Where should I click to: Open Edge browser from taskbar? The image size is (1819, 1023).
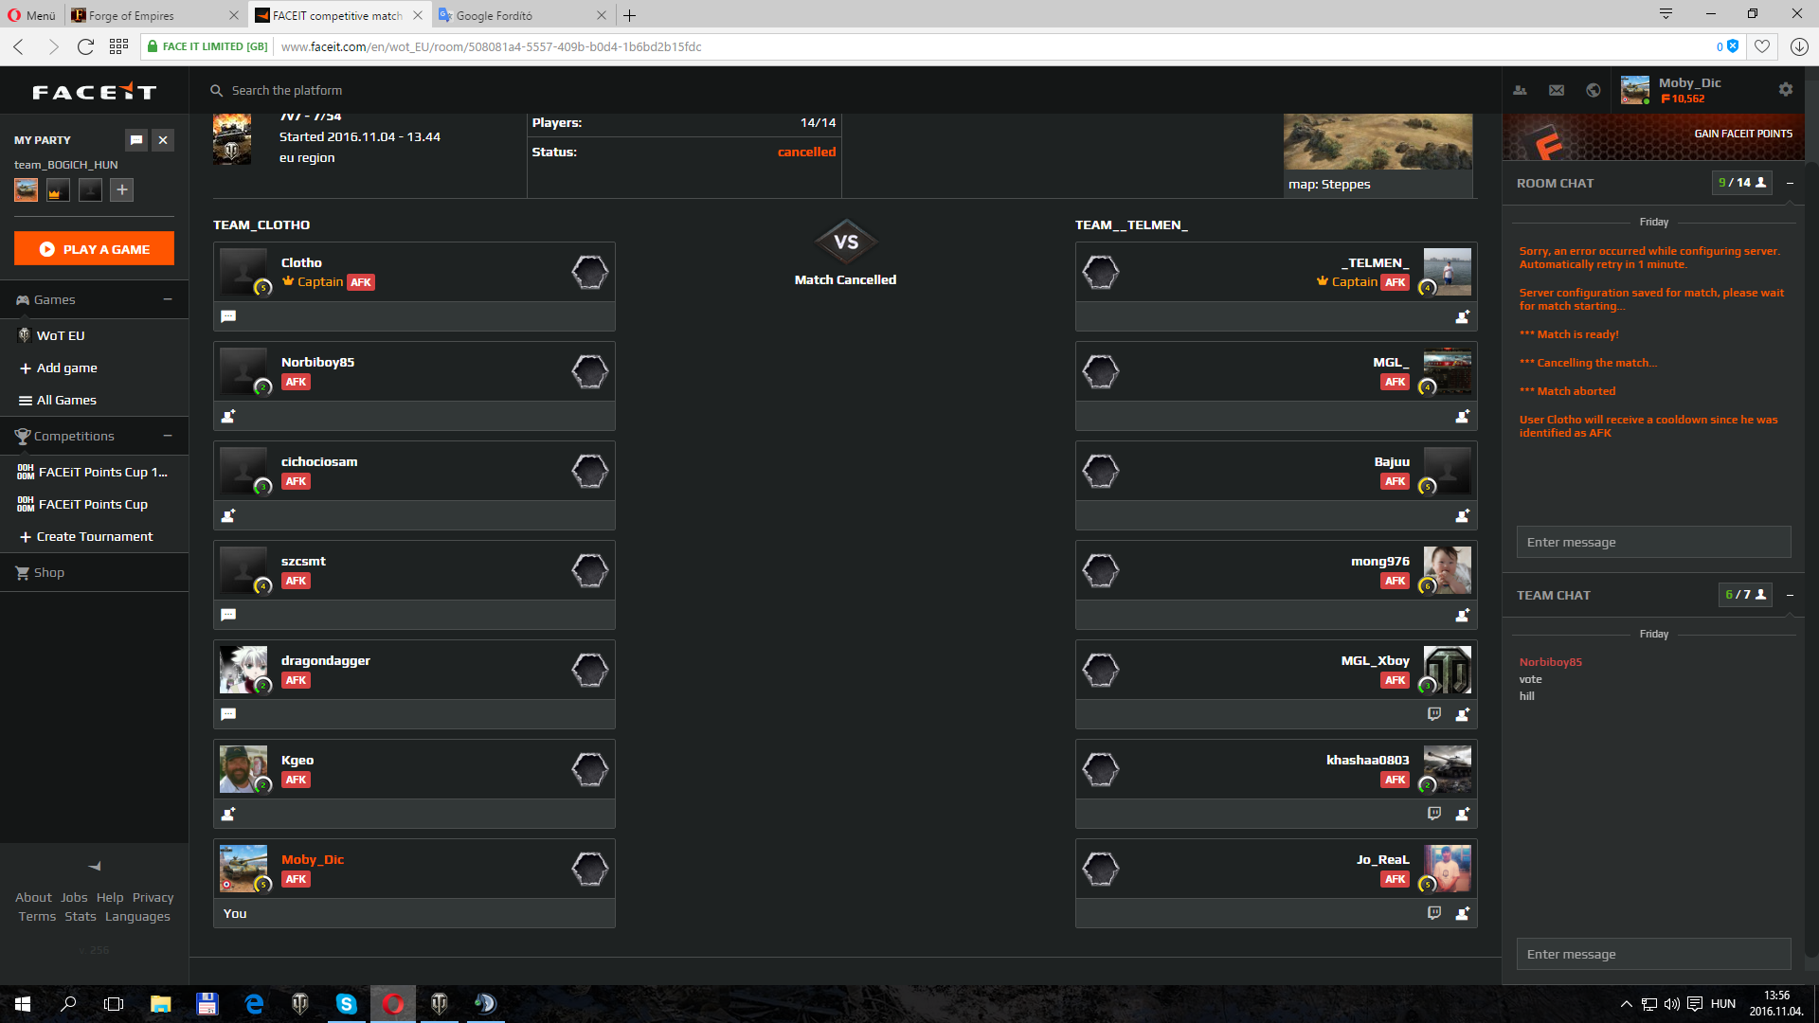254,1004
